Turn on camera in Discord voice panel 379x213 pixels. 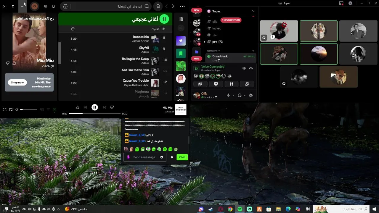tap(200, 84)
